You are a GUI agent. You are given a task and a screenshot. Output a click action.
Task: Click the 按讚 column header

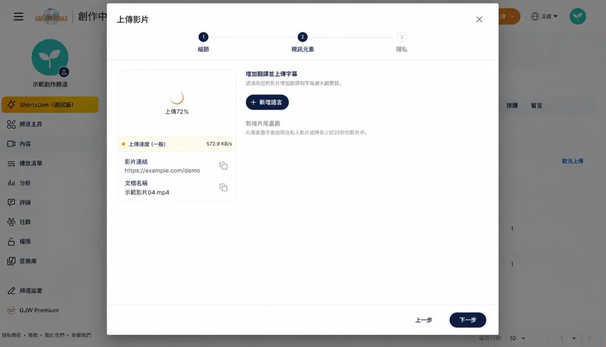pyautogui.click(x=512, y=106)
